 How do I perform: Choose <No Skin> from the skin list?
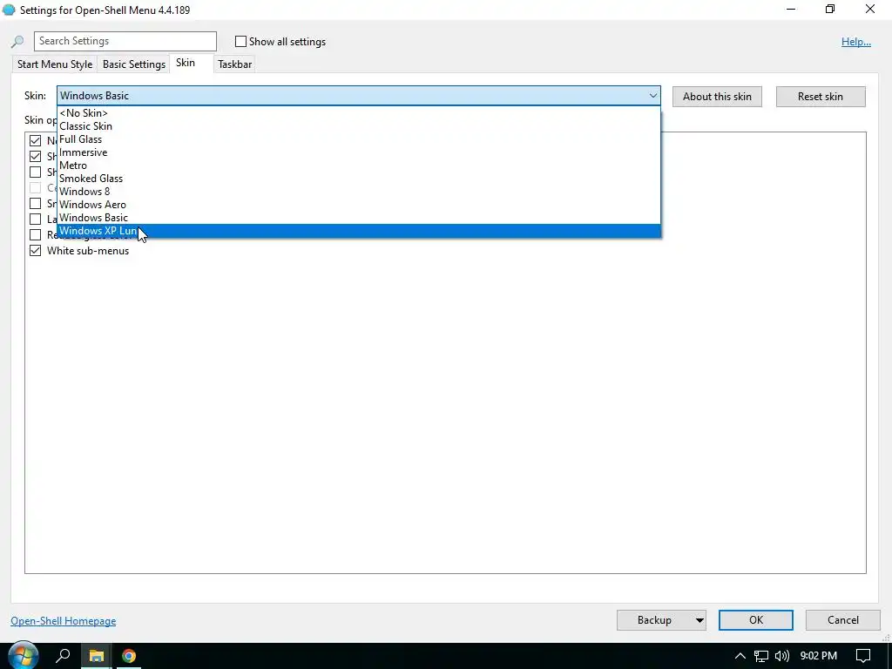(x=359, y=112)
